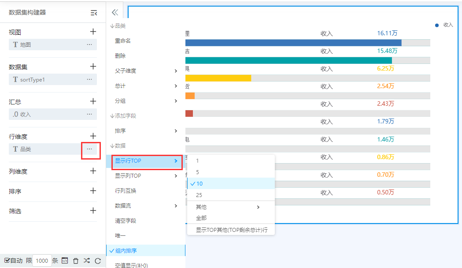Click the red 2.43万 bar
This screenshot has height=268, width=462.
189,114
